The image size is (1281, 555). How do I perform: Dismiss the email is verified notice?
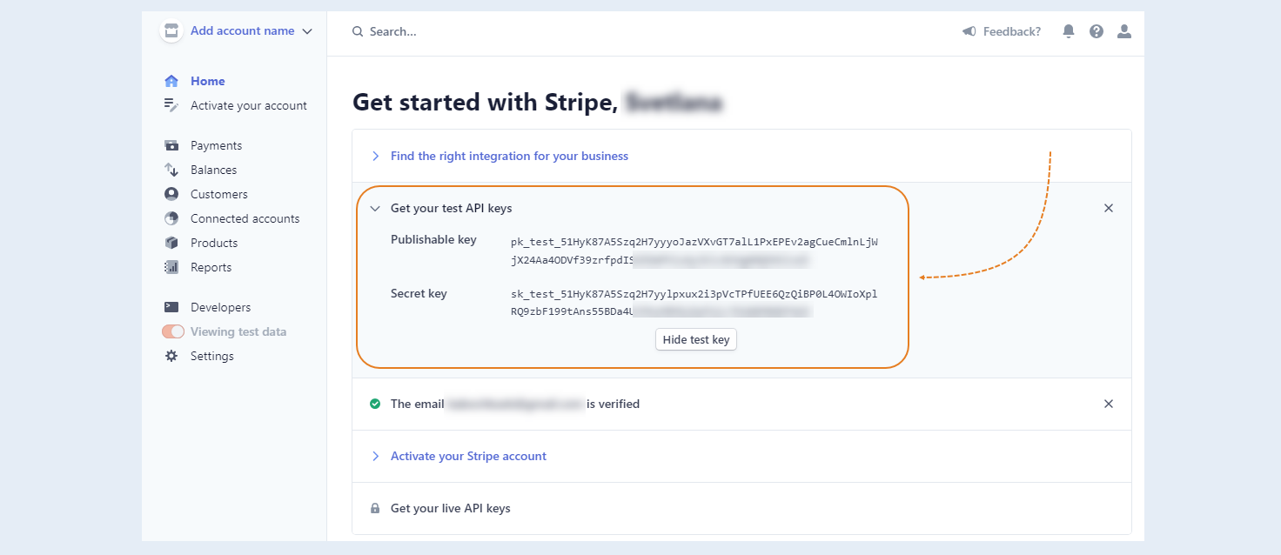click(1109, 404)
